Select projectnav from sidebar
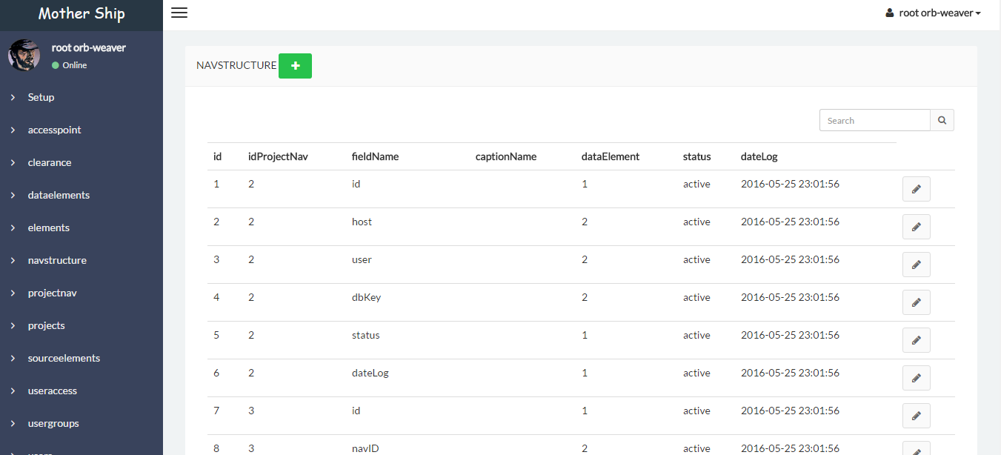Viewport: 1001px width, 455px height. [52, 293]
